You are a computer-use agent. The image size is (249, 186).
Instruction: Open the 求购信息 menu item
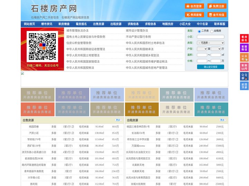pyautogui.click(x=133, y=24)
